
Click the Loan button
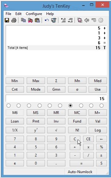click(x=15, y=121)
